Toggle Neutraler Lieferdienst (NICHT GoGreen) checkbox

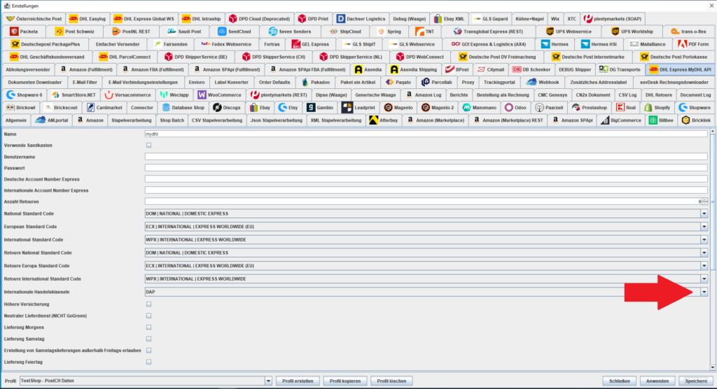(x=148, y=316)
